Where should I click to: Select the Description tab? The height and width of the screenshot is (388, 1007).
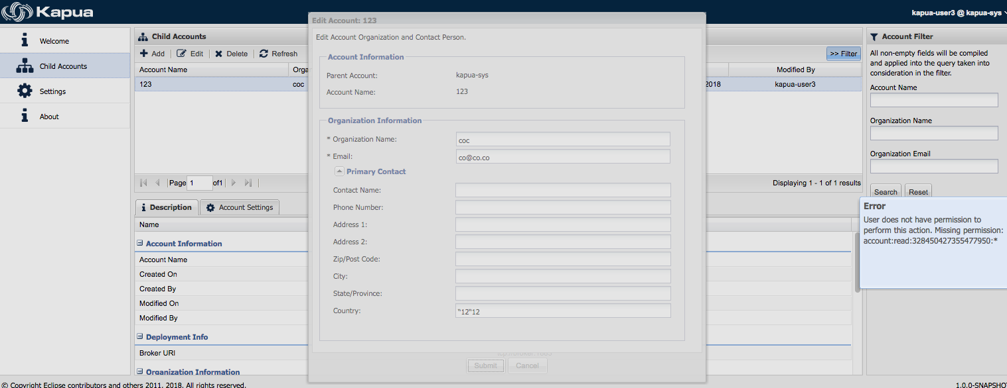point(166,207)
